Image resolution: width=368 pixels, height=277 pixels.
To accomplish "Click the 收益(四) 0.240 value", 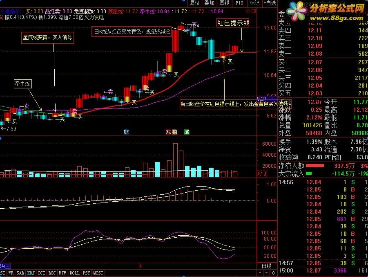I will tap(315, 157).
